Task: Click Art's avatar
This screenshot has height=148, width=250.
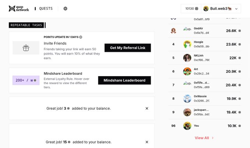Action: [x=187, y=71]
